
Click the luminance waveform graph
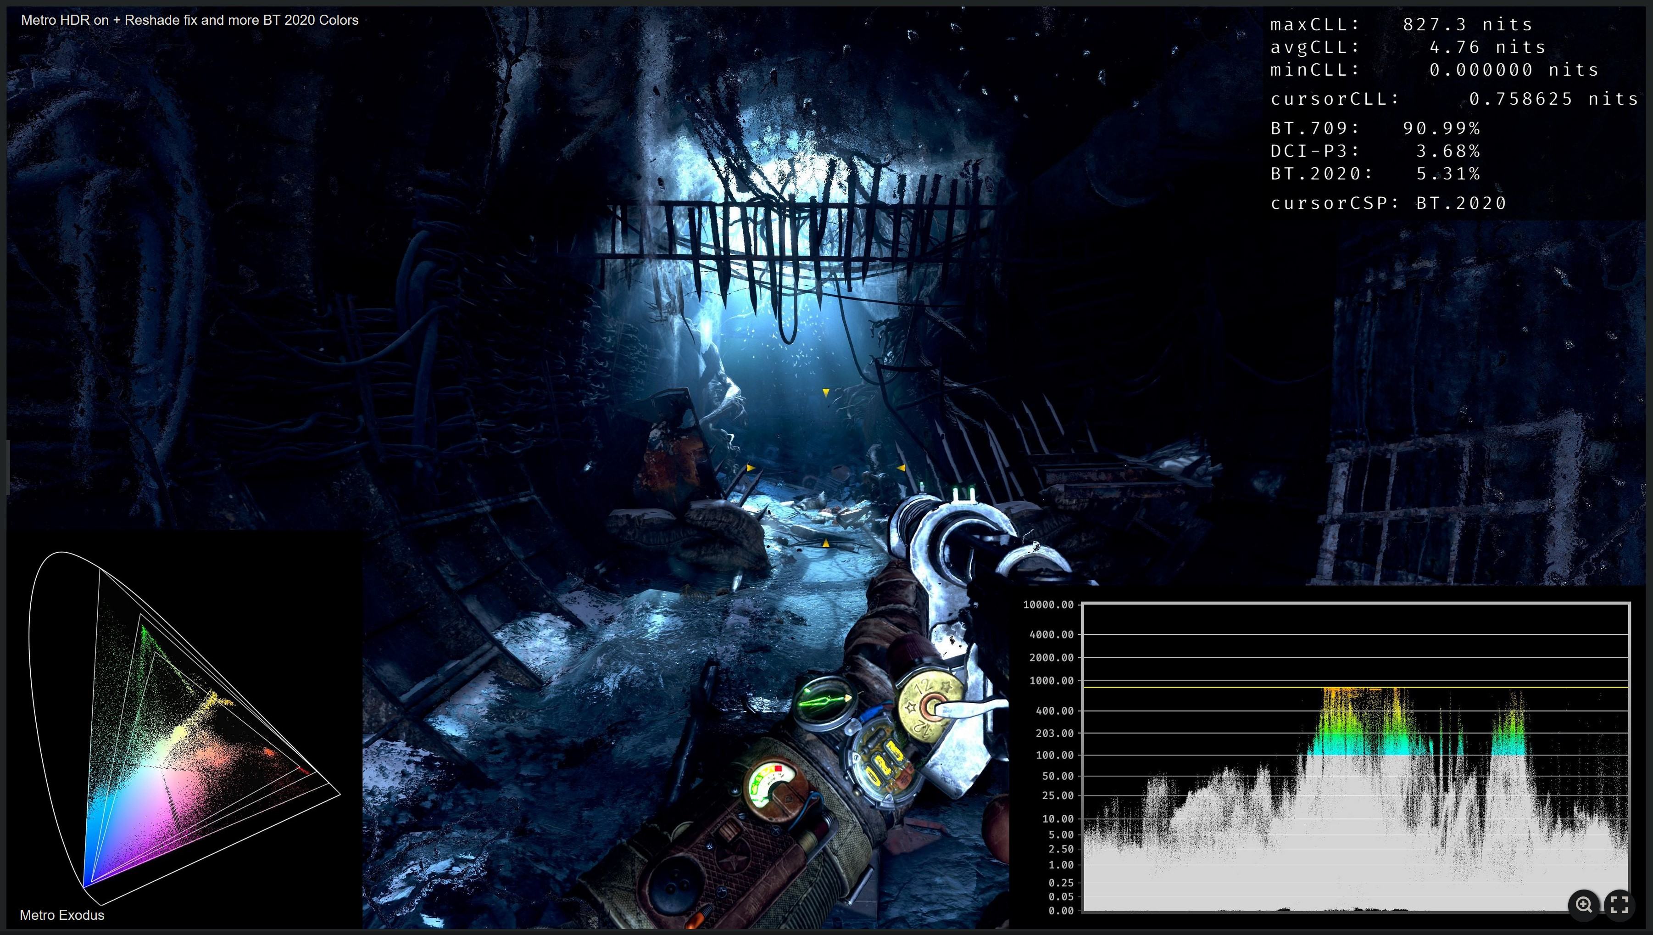coord(1356,757)
